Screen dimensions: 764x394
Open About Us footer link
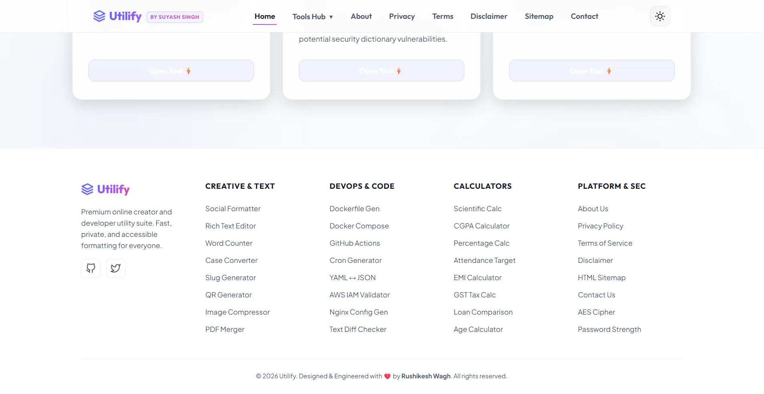point(593,209)
